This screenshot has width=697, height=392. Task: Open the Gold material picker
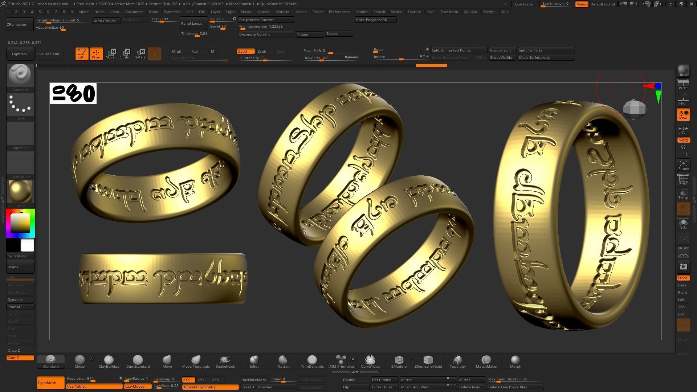tap(20, 192)
